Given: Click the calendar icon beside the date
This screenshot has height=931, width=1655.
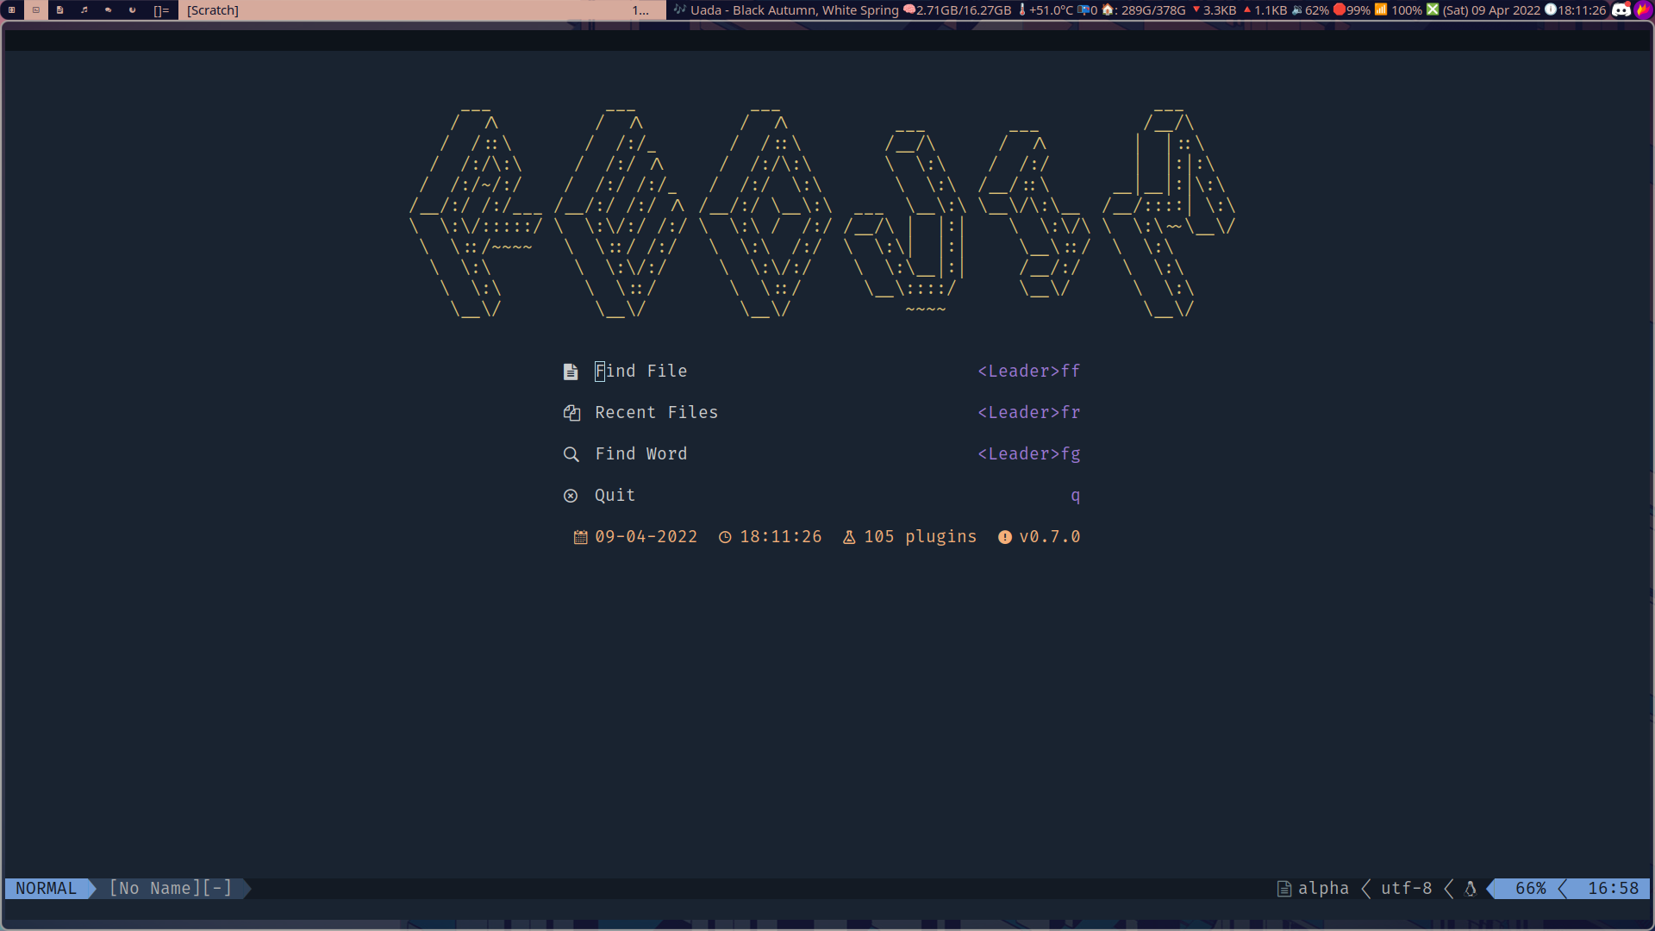Looking at the screenshot, I should coord(580,537).
